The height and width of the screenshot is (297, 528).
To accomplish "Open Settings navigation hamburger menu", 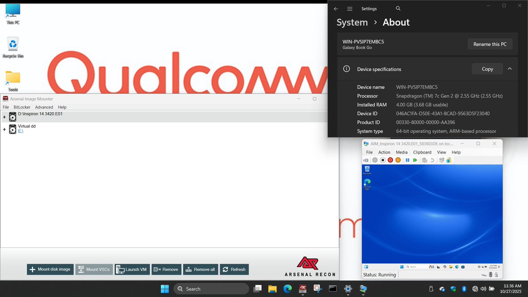I will [350, 8].
